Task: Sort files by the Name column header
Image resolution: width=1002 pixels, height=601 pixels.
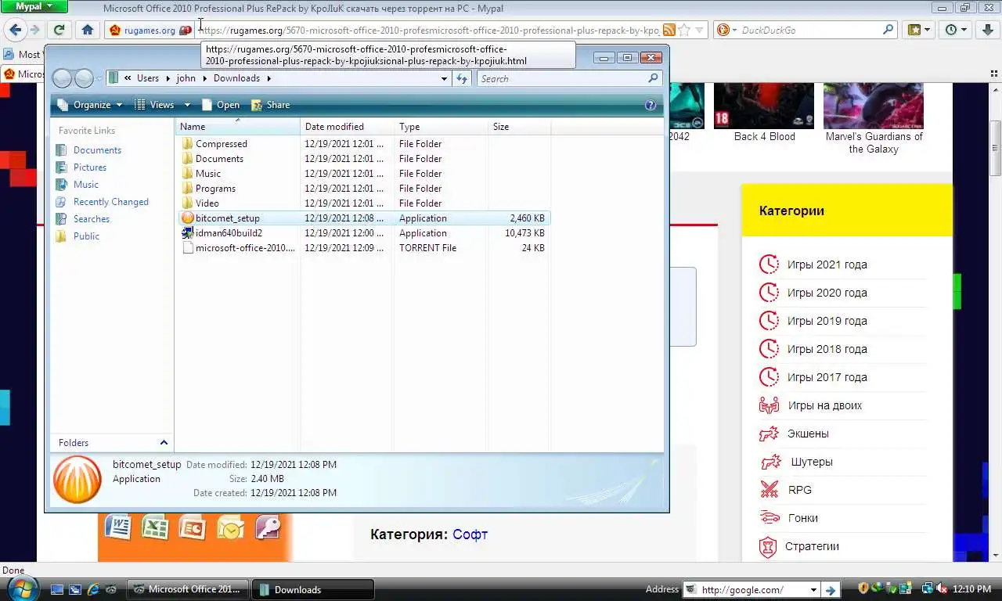Action: coord(238,127)
